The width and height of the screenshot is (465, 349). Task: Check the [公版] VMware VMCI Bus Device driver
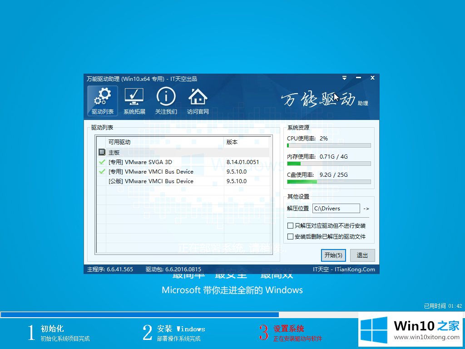pos(102,181)
